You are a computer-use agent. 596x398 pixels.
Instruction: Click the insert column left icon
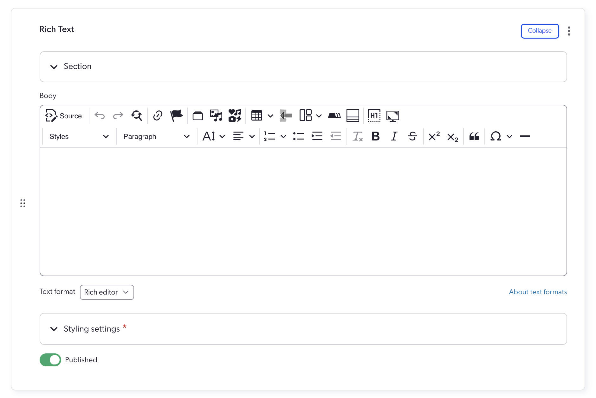pyautogui.click(x=286, y=116)
